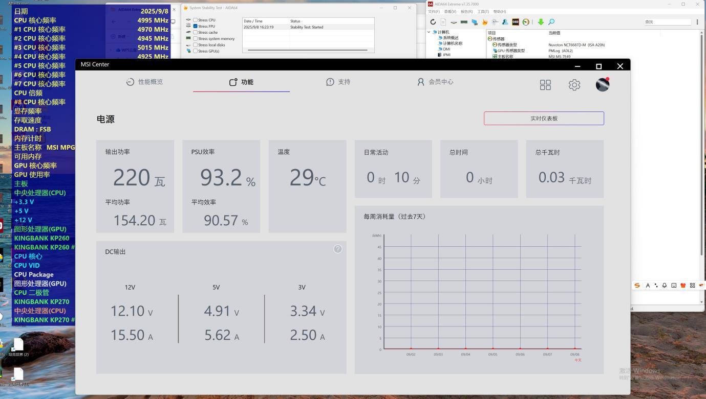
Task: Open Sogou toolbox grid icon
Action: click(692, 286)
